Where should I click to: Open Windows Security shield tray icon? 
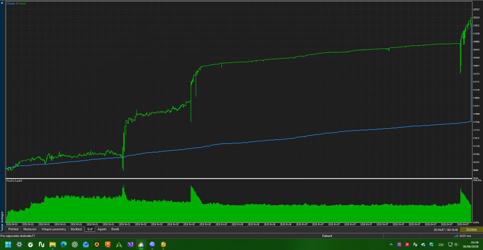(x=431, y=245)
